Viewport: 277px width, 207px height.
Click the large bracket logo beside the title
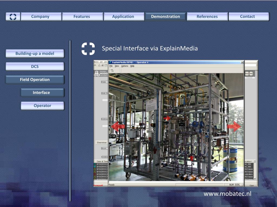[x=88, y=49]
